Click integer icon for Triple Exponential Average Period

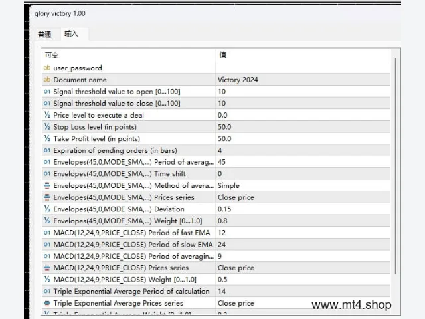(x=47, y=291)
